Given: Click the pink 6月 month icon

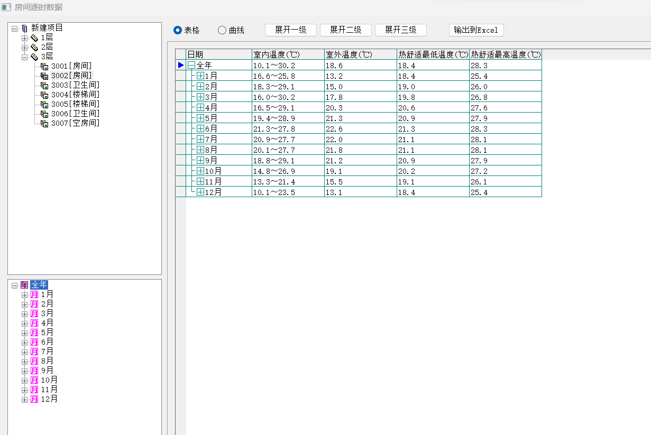Looking at the screenshot, I should (x=34, y=342).
